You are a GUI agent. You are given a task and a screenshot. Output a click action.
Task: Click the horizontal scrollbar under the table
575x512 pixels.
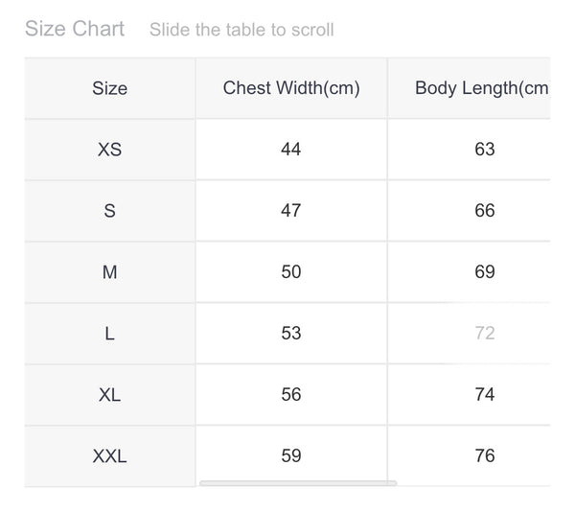(x=297, y=482)
